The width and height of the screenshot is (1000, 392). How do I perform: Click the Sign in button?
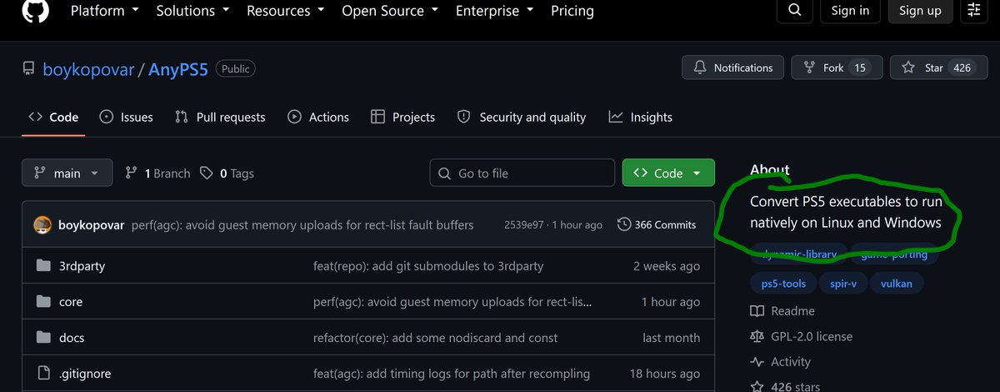click(x=850, y=10)
